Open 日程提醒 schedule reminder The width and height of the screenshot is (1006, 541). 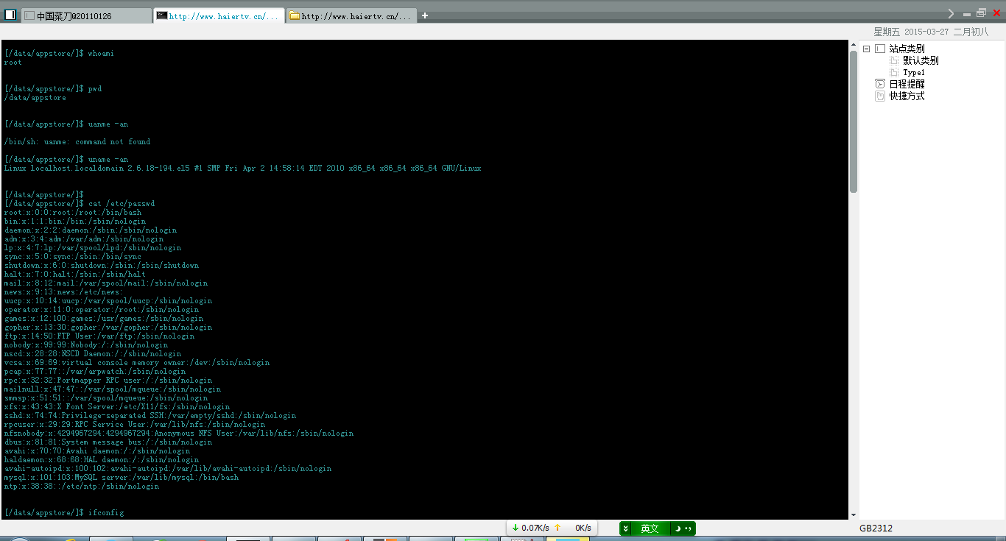tap(907, 84)
